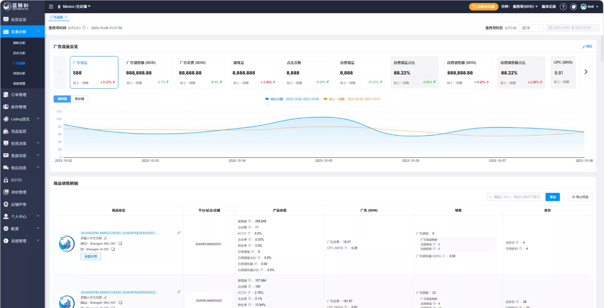Open the 近7天 date range dropdown
Screen dimensions: 604x308
tap(531, 28)
